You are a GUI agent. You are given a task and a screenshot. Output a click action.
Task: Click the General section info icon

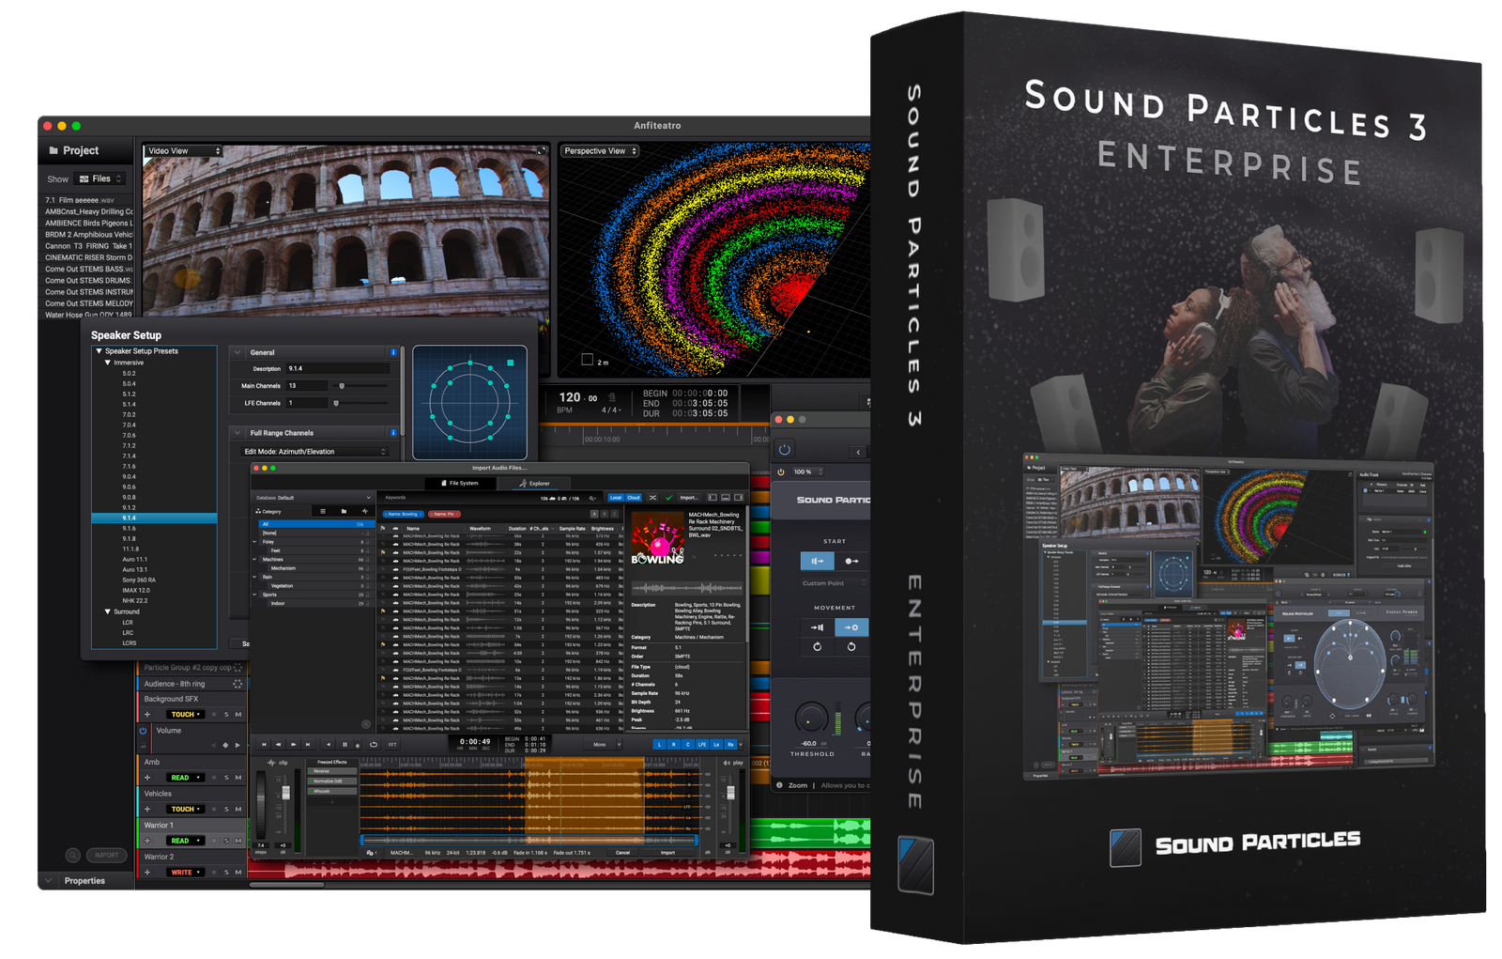point(393,352)
